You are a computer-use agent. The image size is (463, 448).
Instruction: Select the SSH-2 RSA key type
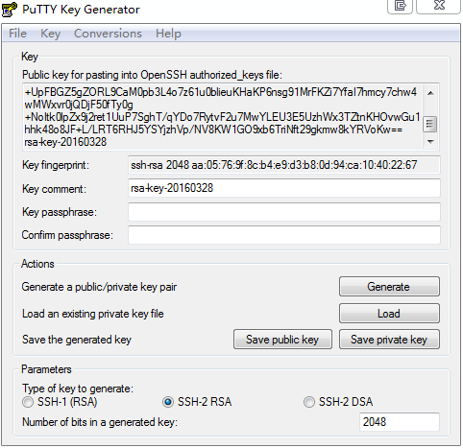click(x=168, y=402)
